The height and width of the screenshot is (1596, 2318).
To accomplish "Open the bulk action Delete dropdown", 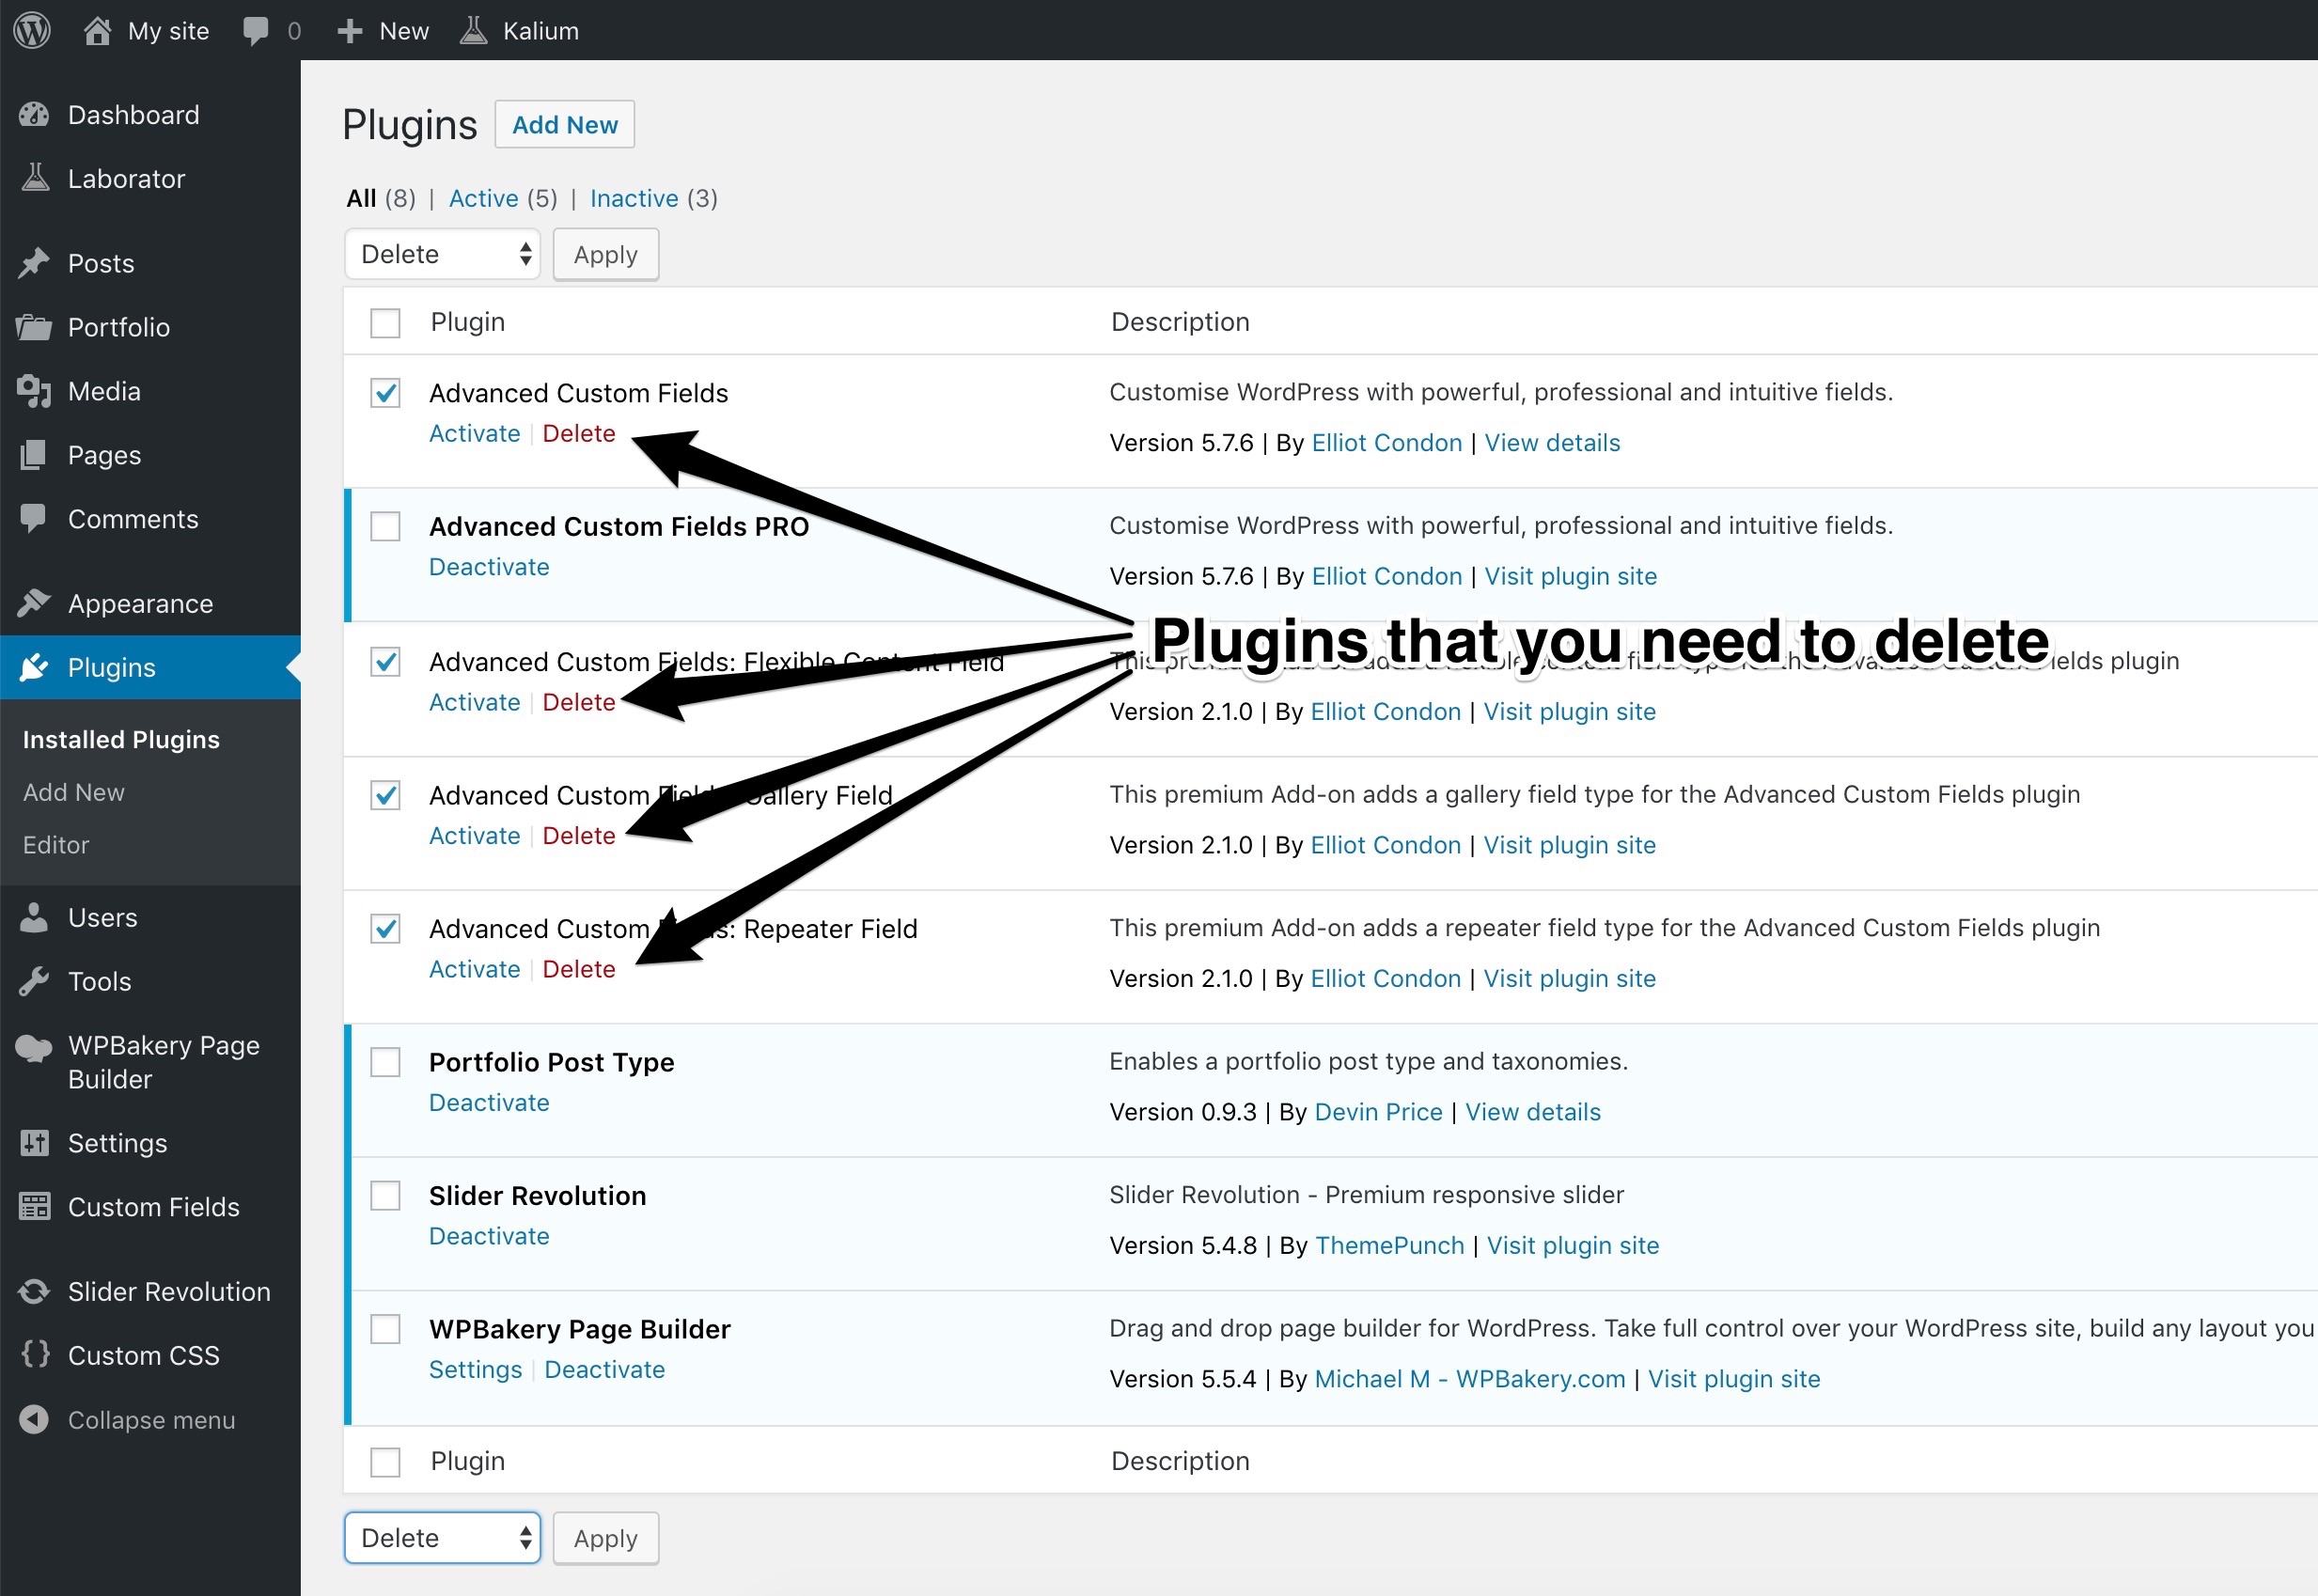I will pyautogui.click(x=442, y=254).
